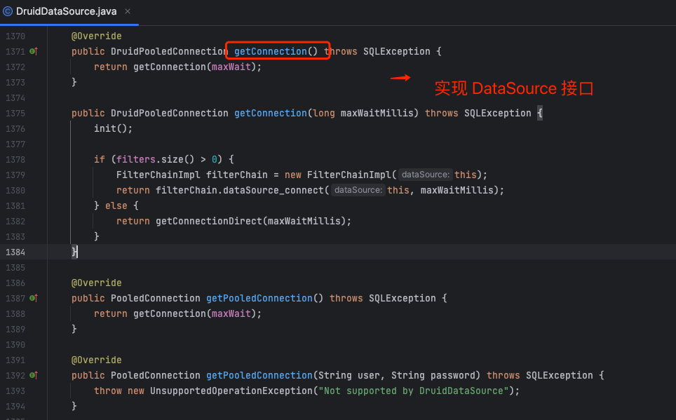Click line number 1384 in the gutter

coord(15,252)
